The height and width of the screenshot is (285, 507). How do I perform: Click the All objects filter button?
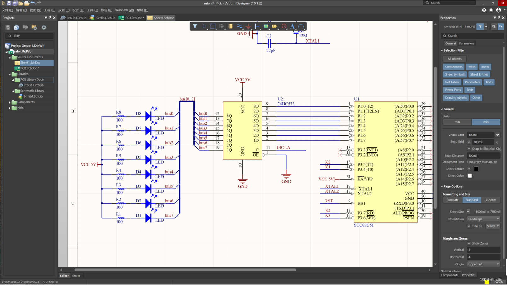click(454, 59)
